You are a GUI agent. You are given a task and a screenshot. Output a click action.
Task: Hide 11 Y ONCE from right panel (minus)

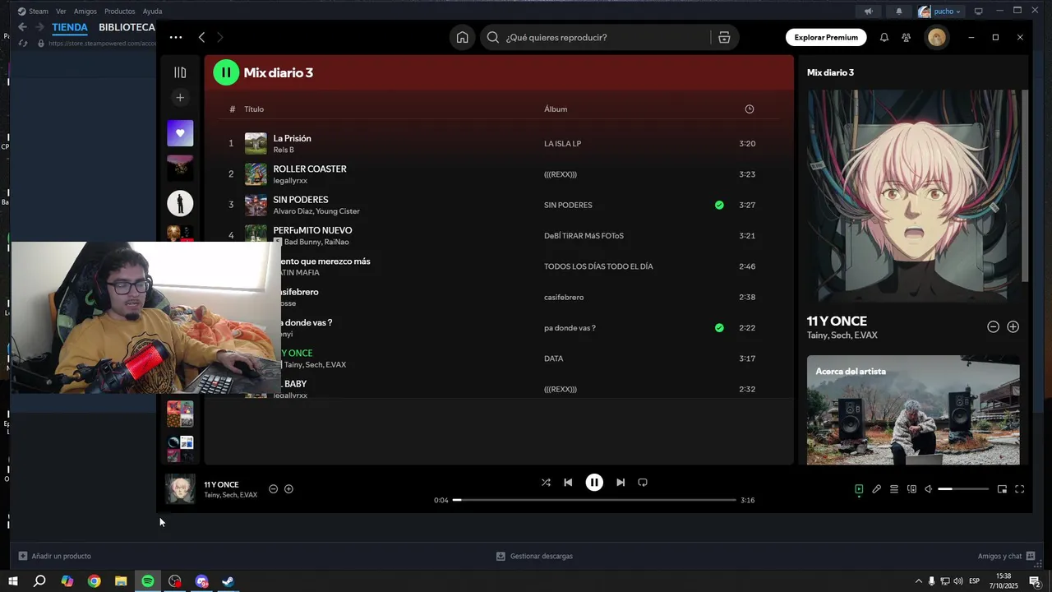click(x=993, y=326)
